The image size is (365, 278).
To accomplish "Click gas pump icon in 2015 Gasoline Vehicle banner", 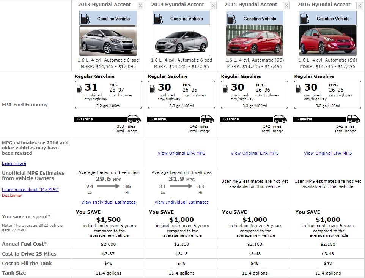I will point(231,18).
